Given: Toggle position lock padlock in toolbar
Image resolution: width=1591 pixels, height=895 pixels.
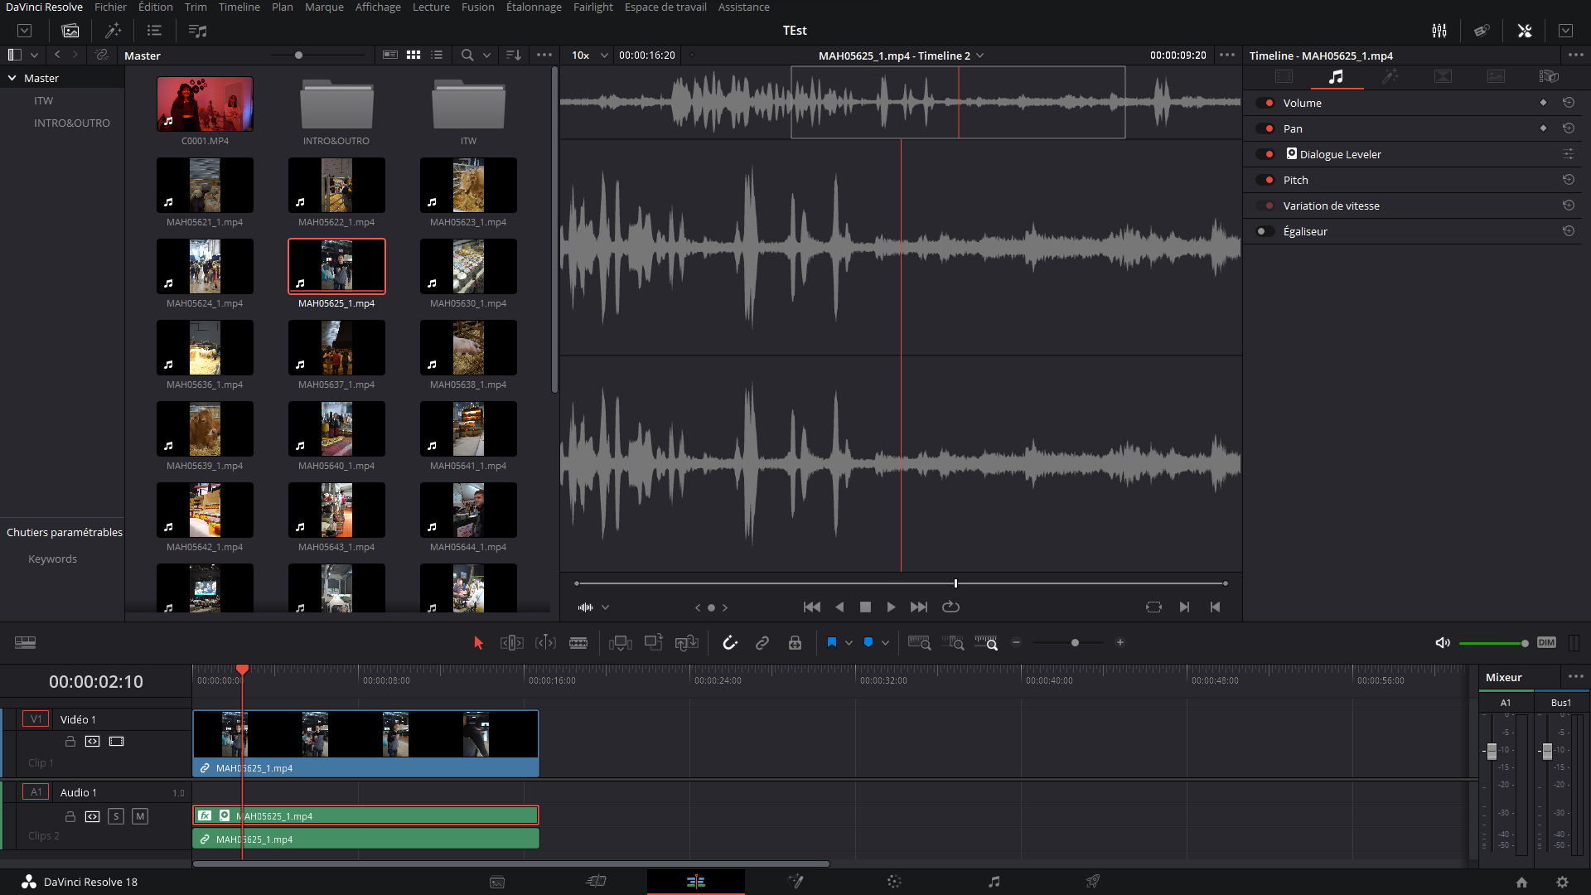Looking at the screenshot, I should (x=795, y=643).
